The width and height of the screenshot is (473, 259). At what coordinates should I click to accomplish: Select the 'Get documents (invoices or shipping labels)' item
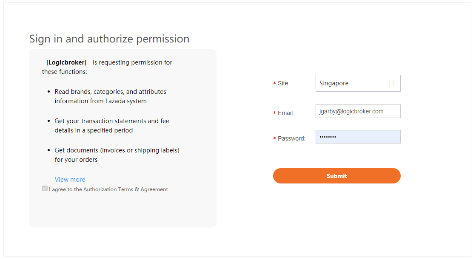click(x=117, y=155)
